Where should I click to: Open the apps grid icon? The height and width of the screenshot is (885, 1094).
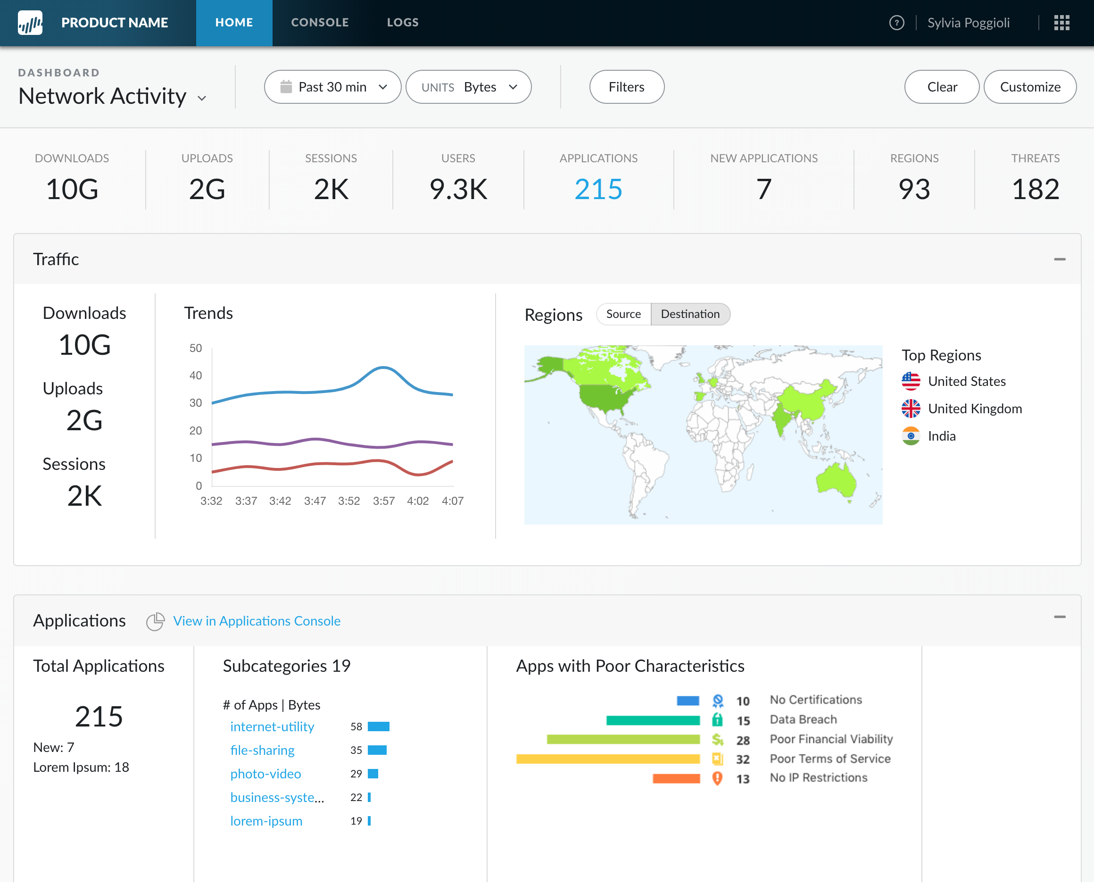(1061, 23)
